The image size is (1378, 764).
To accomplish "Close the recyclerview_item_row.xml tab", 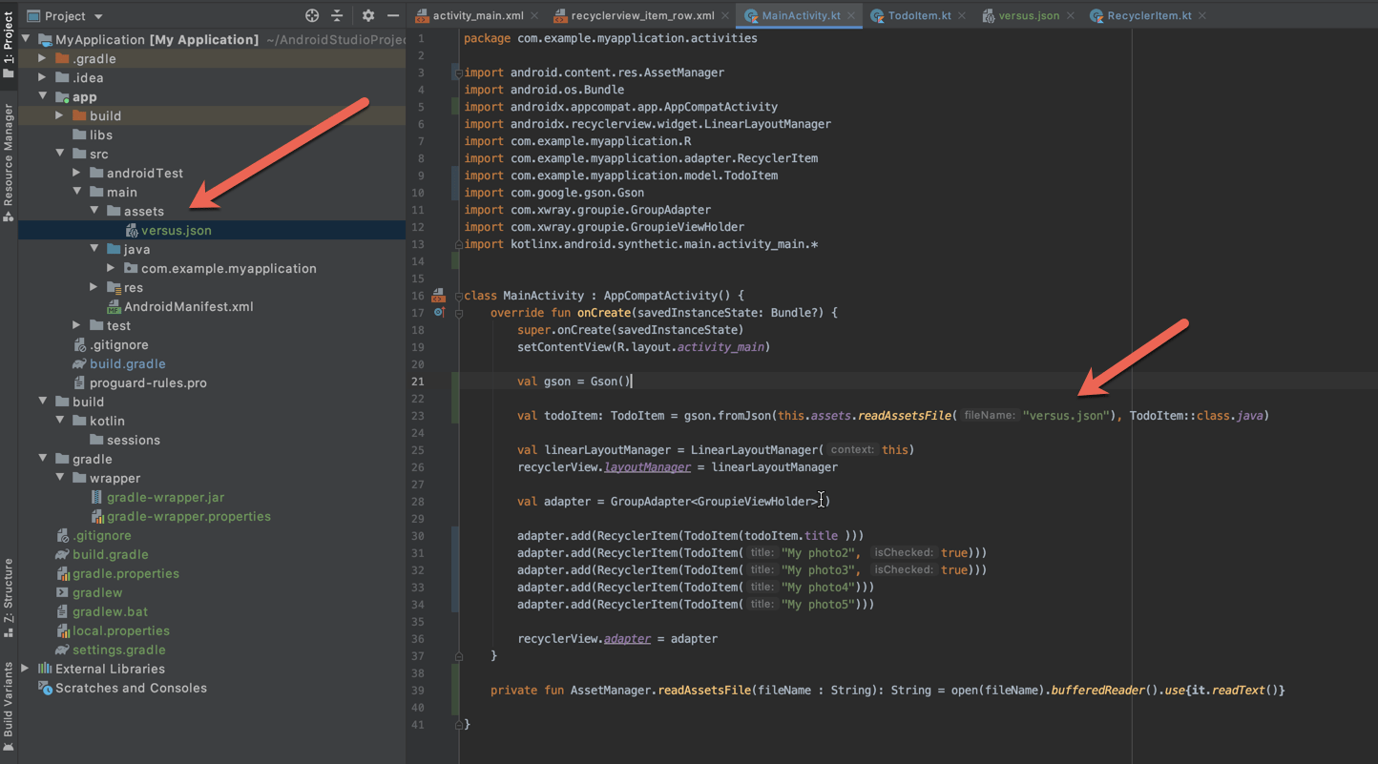I will click(724, 15).
